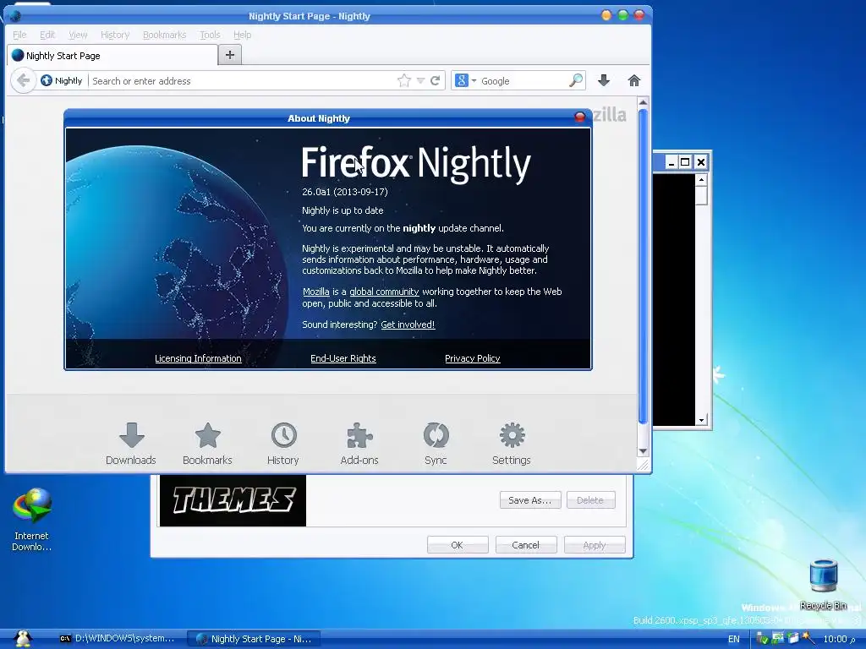Viewport: 866px width, 649px height.
Task: Click the Safely Remove Hardware tray icon
Action: (x=763, y=639)
